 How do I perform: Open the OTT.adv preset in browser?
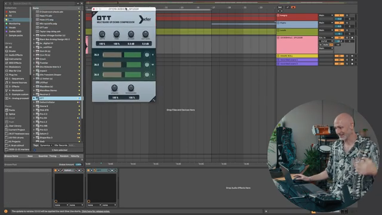(x=44, y=27)
